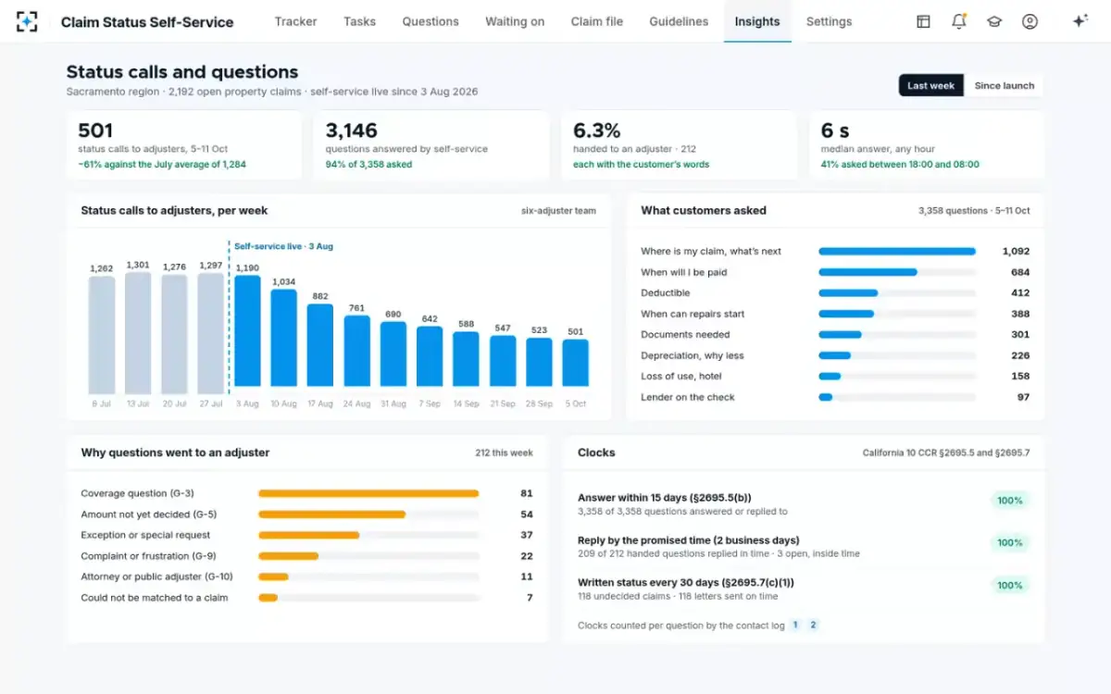Click '41% asked between 18:00 and 08:00'
The height and width of the screenshot is (694, 1111).
coord(900,165)
